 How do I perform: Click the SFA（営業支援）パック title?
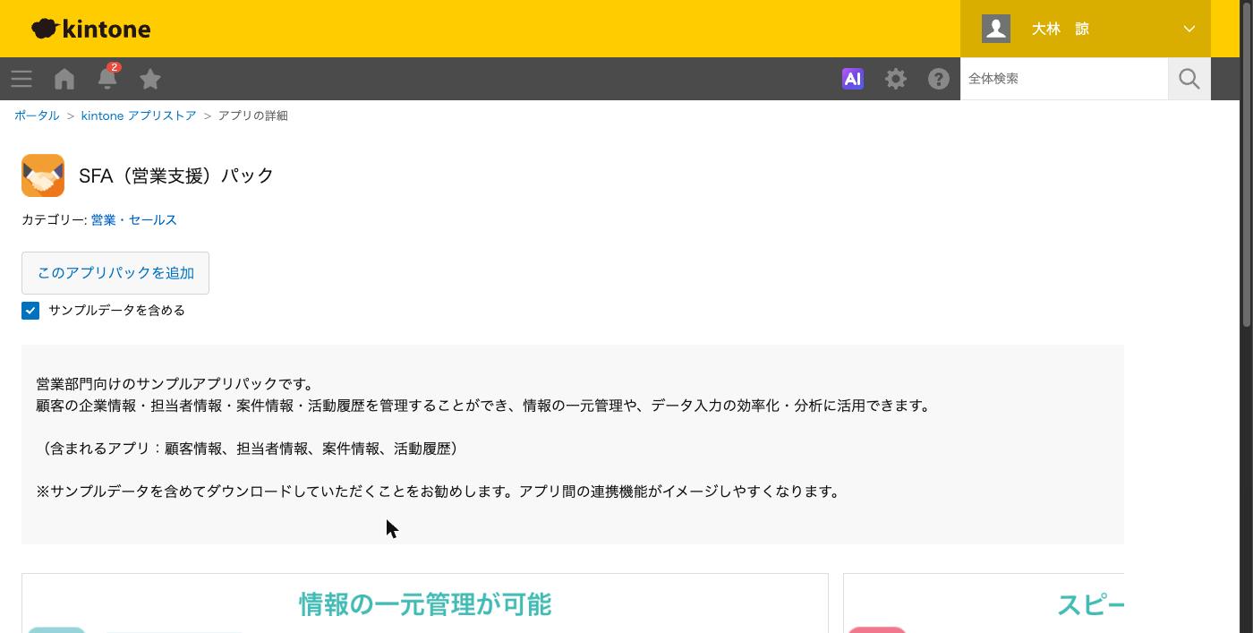(176, 175)
